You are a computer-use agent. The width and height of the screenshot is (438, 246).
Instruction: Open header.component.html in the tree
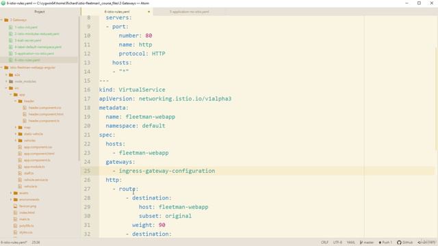coord(46,114)
